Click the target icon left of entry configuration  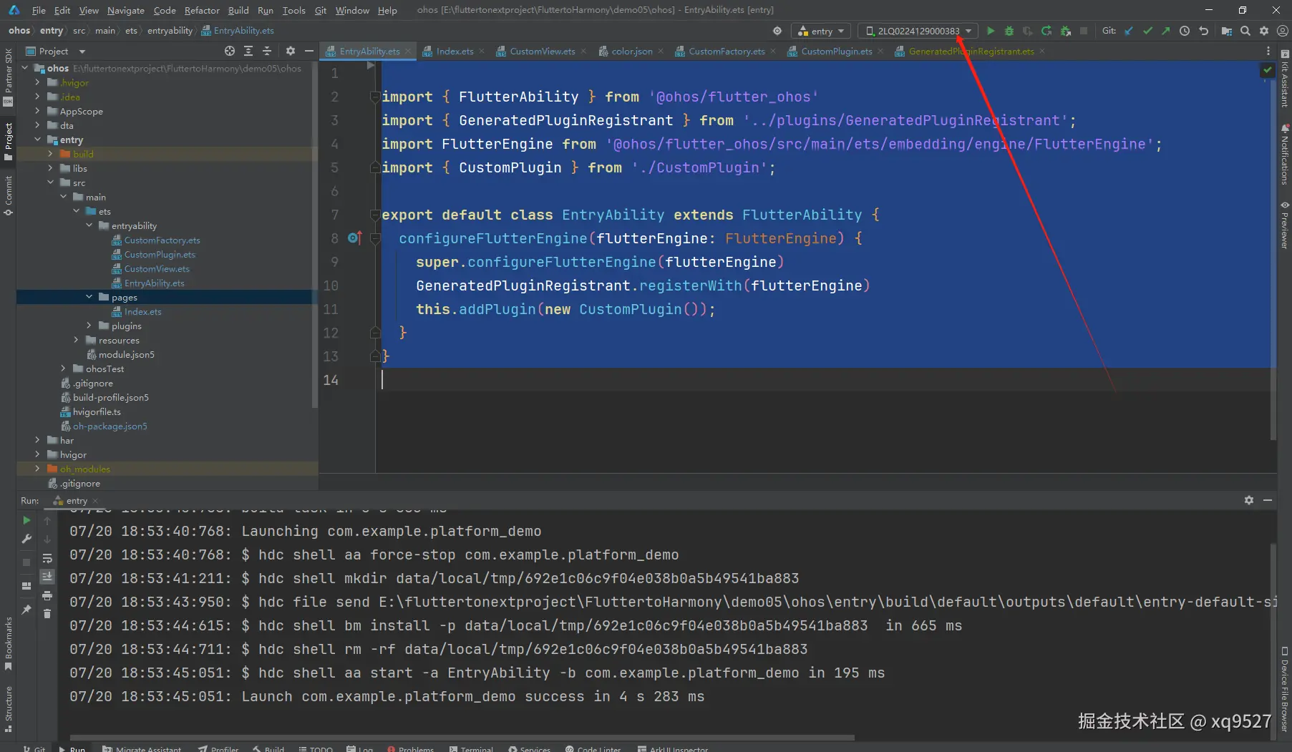click(x=777, y=31)
